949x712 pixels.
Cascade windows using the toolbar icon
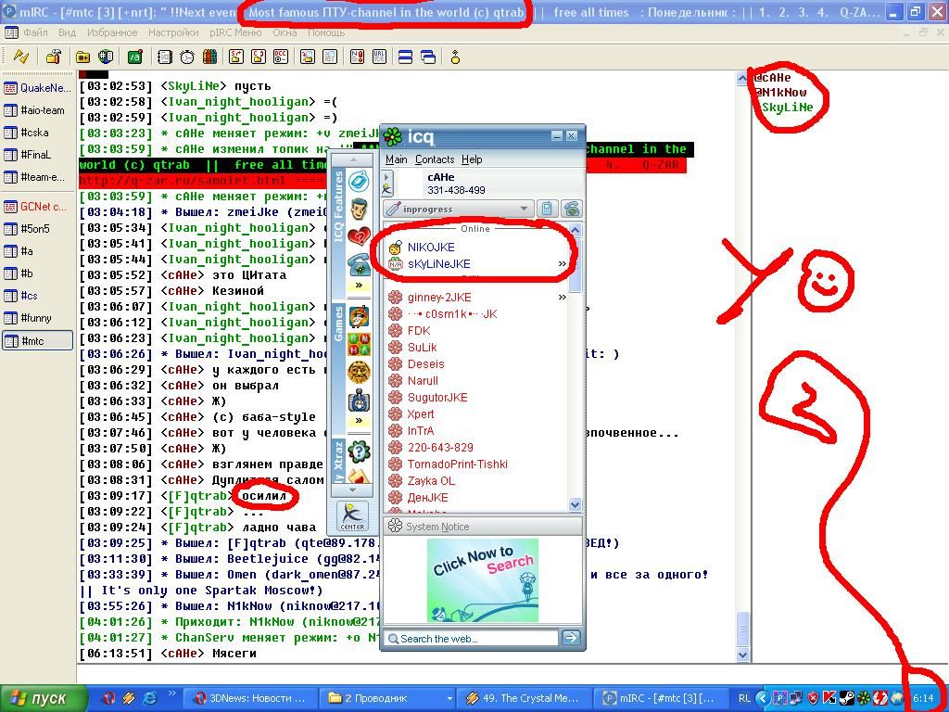(x=428, y=57)
